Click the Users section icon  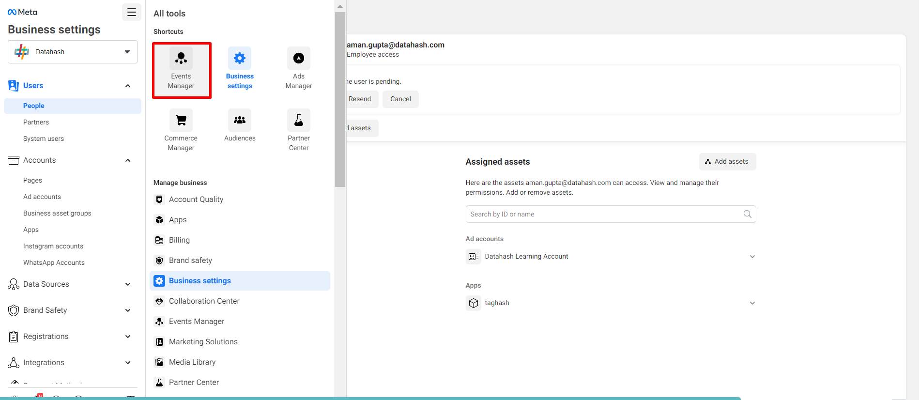(x=14, y=86)
